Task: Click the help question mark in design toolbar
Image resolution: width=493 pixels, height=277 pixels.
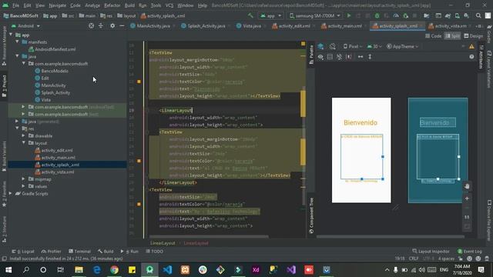Action: click(x=471, y=57)
